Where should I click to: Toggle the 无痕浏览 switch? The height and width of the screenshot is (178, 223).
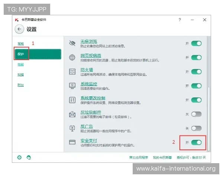tap(196, 43)
